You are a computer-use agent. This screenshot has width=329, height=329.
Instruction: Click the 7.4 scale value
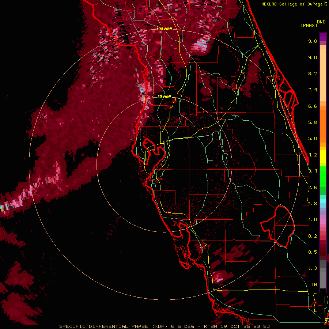point(313,90)
